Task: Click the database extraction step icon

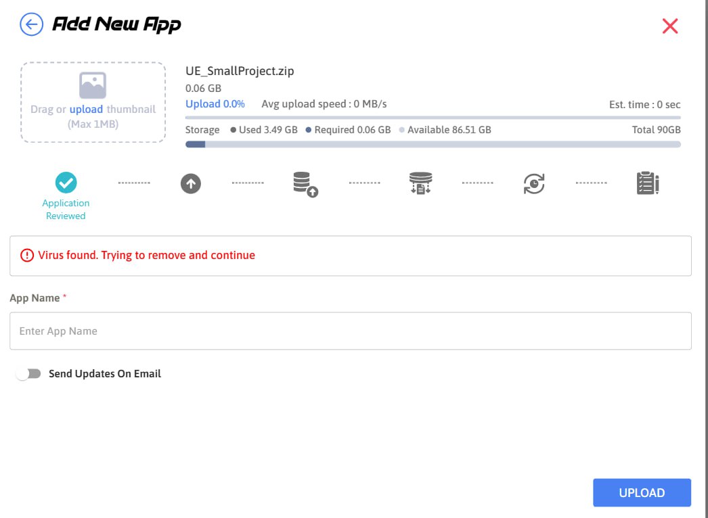Action: [420, 183]
